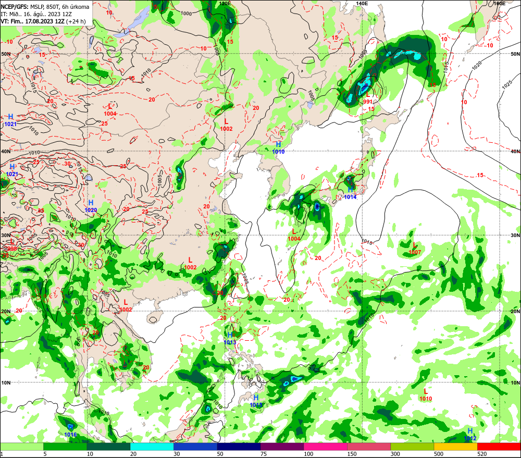
Task: Click the 'VT: Fim.. 17.08.2023 12Z (+24 h)' line
Action: tap(43, 21)
